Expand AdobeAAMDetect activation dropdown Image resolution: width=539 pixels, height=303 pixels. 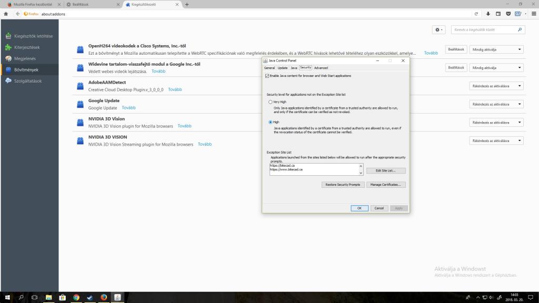[x=496, y=86]
